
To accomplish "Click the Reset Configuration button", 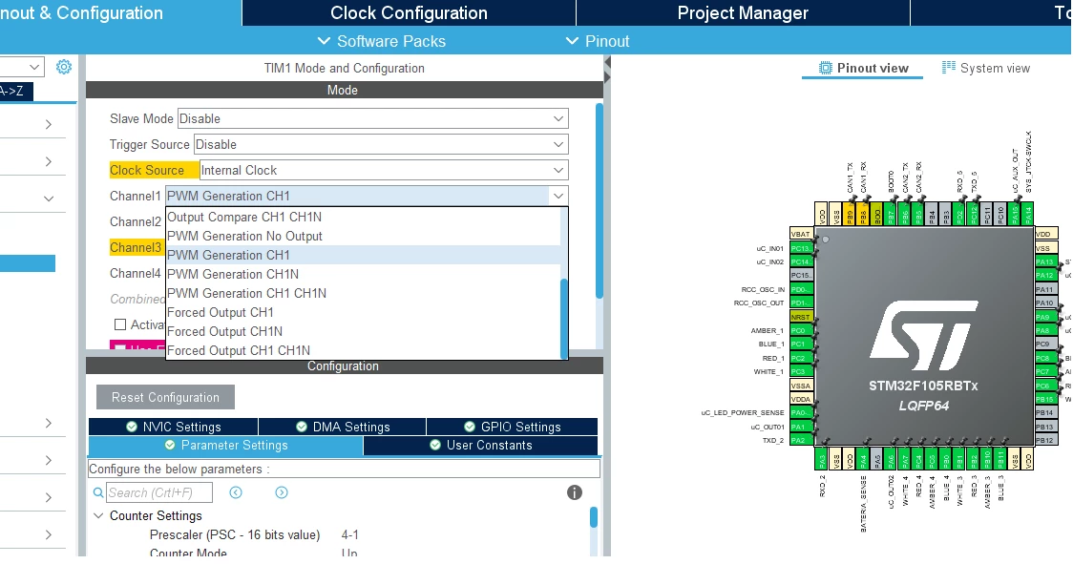I will coord(165,397).
